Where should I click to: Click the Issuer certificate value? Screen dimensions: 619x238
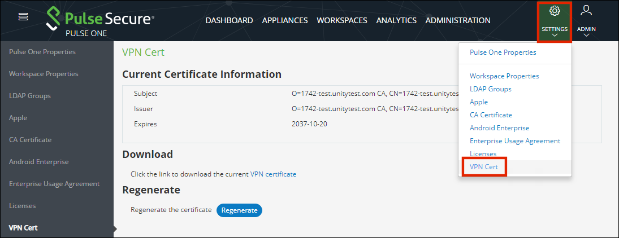pos(375,109)
